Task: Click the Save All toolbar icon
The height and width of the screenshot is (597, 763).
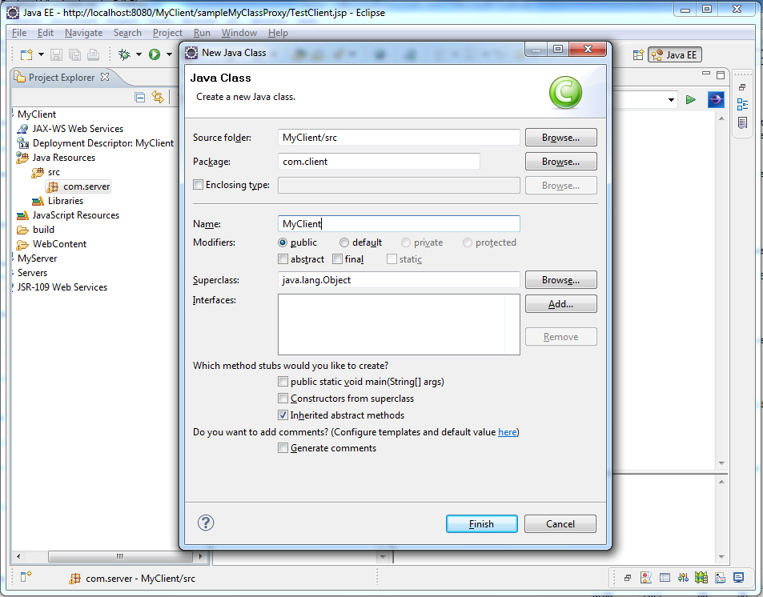Action: (74, 54)
